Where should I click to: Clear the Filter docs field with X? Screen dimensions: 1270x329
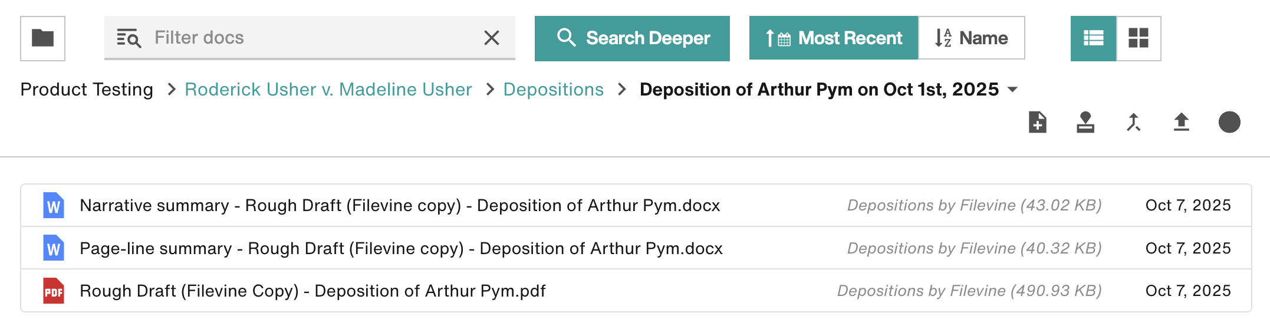[491, 38]
